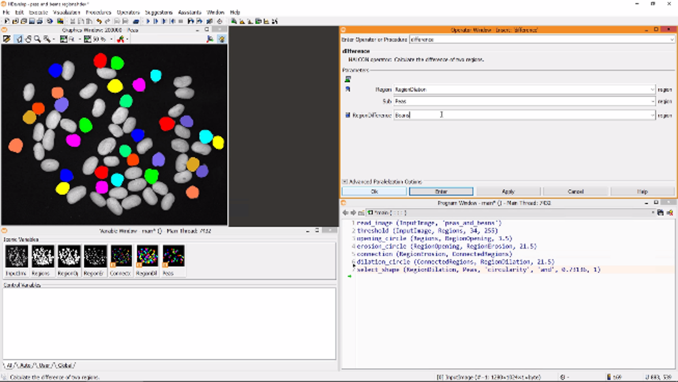Select the Peas iconic variable thumbnail
The width and height of the screenshot is (678, 382).
[x=173, y=257]
